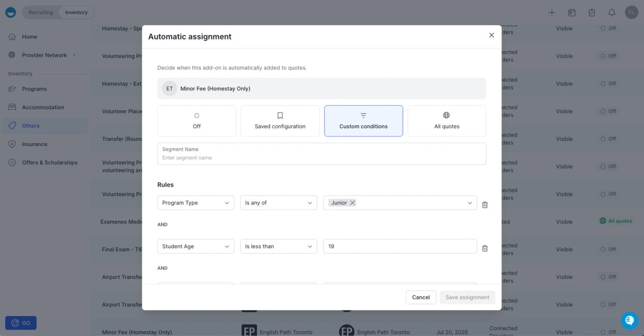Choose Saved configuration option
Viewport: 644px width, 336px height.
280,121
